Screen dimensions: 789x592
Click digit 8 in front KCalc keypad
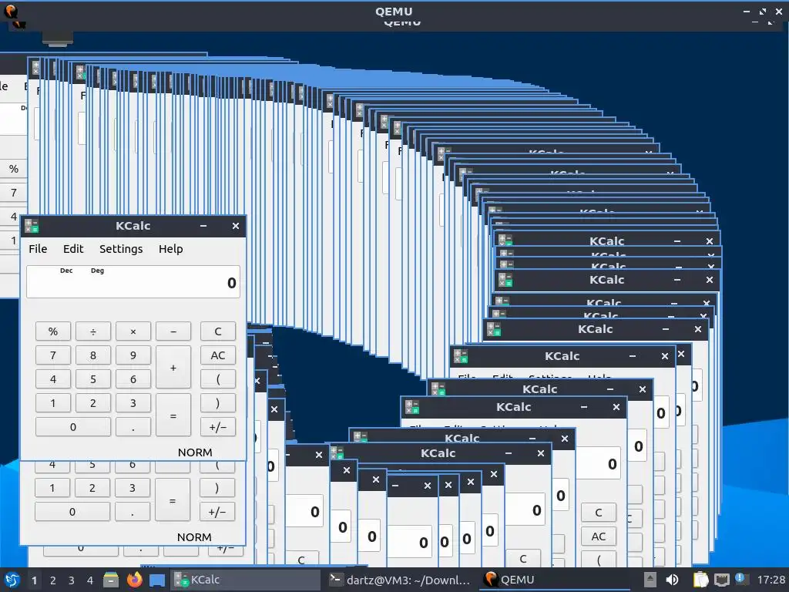coord(93,355)
